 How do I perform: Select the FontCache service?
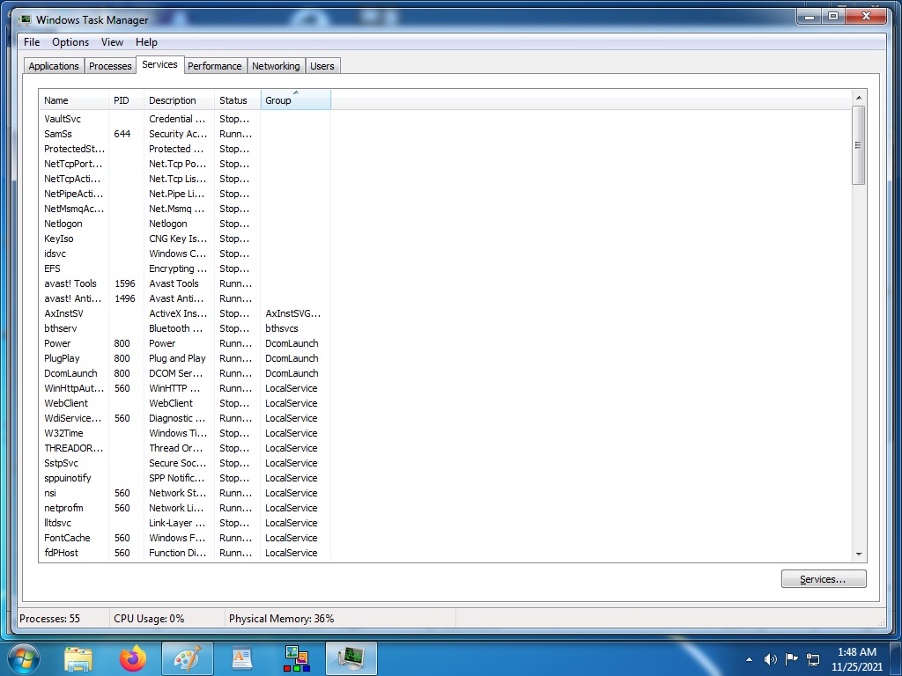(67, 538)
